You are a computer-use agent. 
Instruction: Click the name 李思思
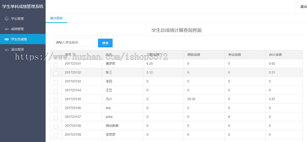pos(111,135)
